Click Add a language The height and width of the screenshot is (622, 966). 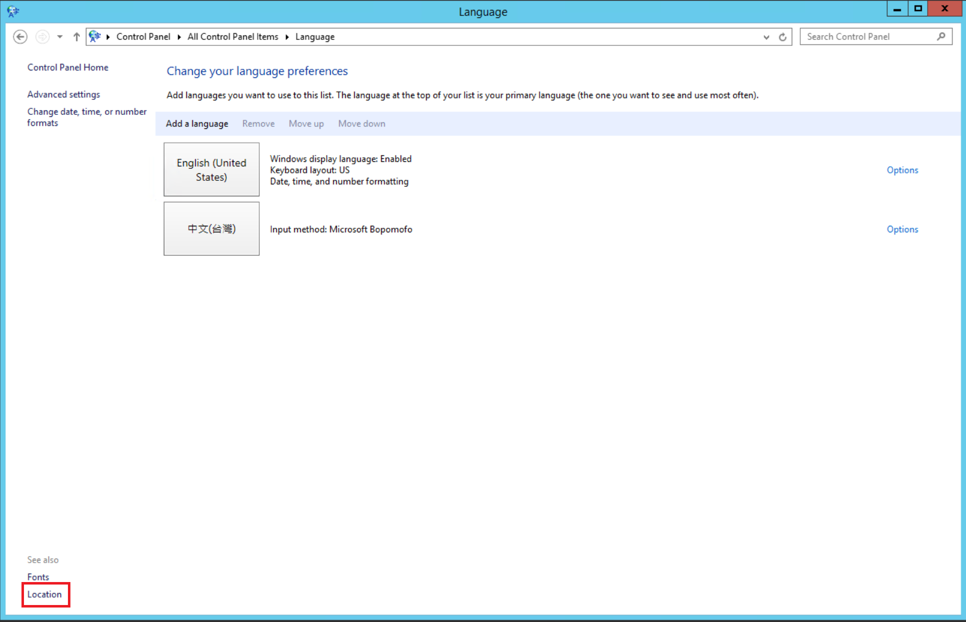[x=197, y=124]
